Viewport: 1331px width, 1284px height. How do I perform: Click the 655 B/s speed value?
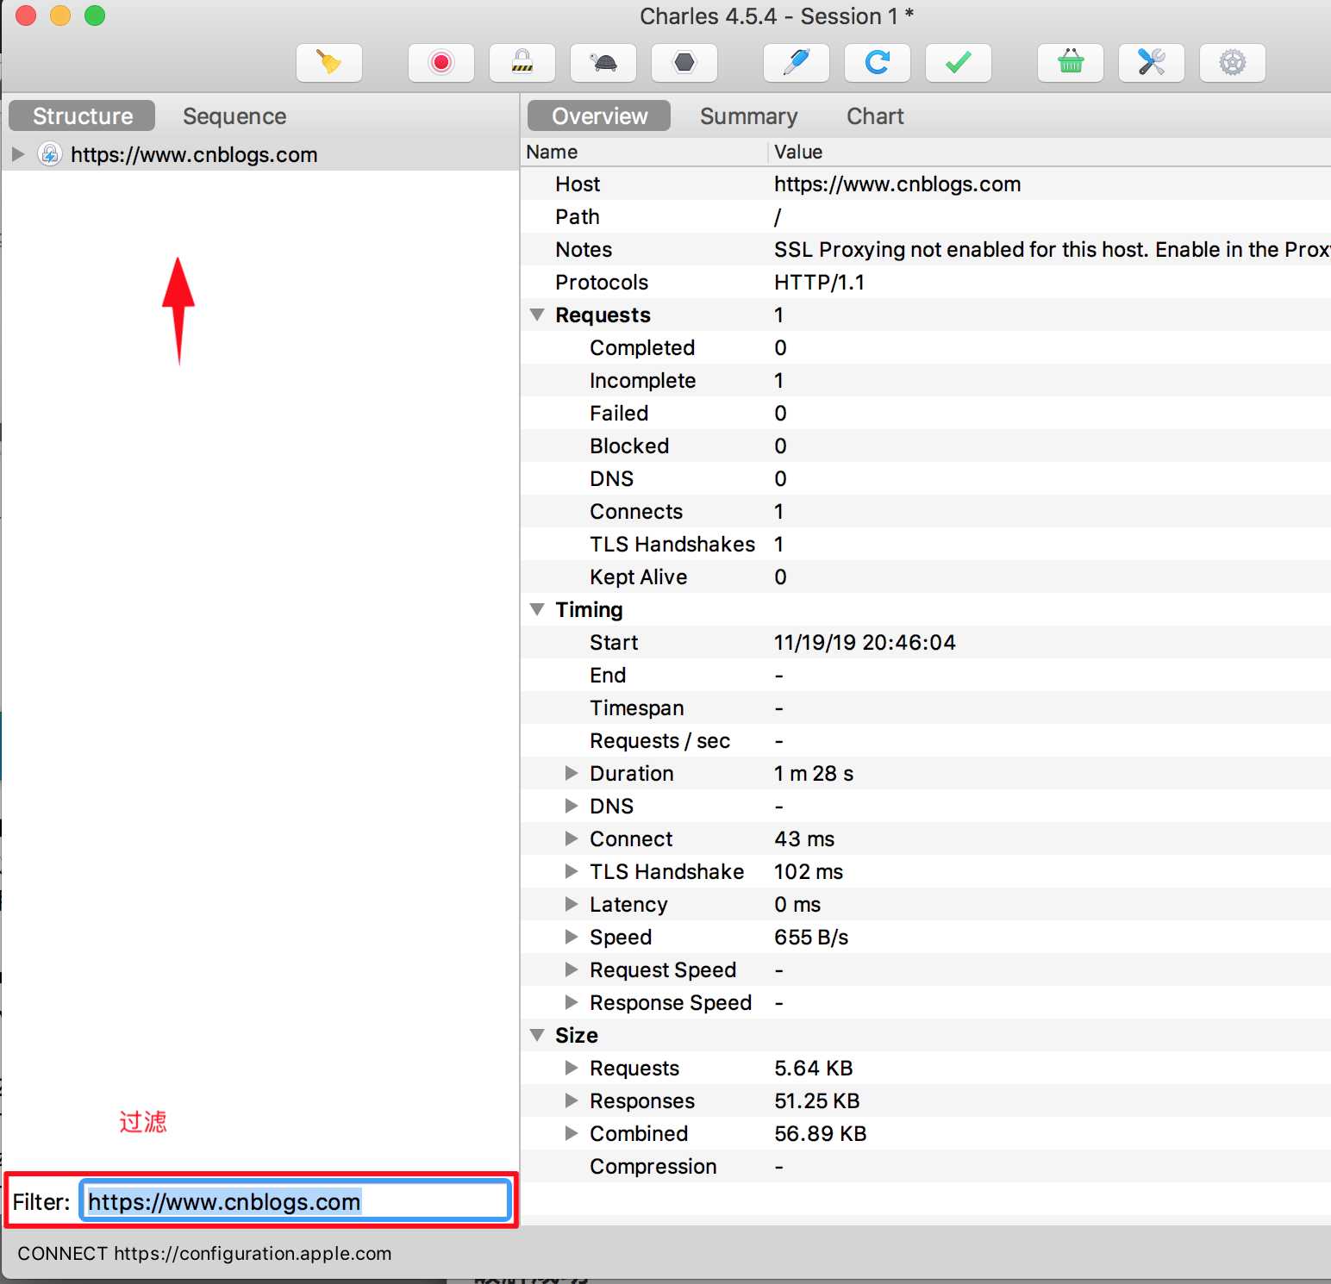tap(811, 937)
